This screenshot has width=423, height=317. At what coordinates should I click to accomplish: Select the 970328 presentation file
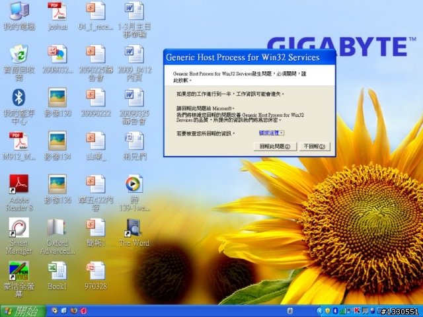(x=96, y=275)
